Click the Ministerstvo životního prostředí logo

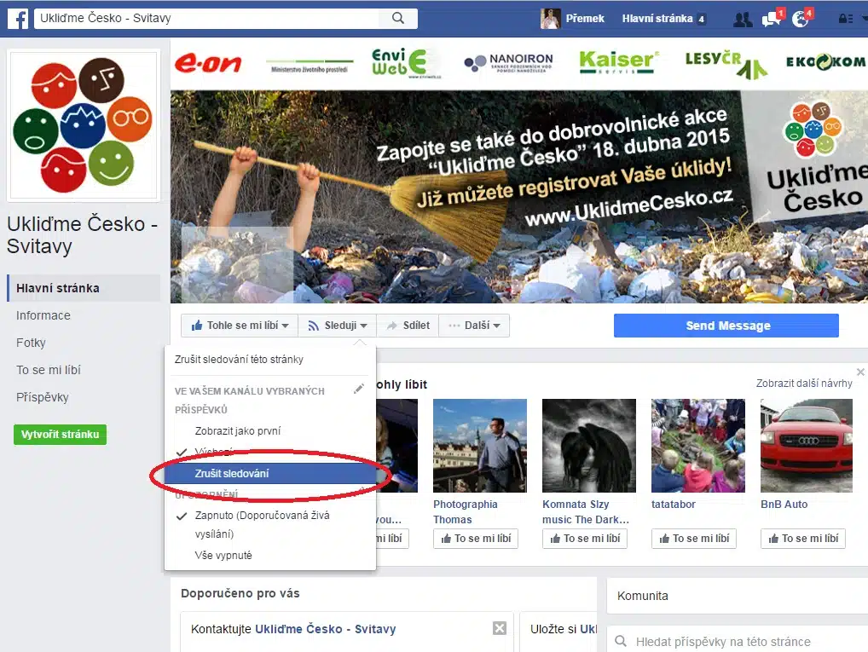[x=310, y=66]
